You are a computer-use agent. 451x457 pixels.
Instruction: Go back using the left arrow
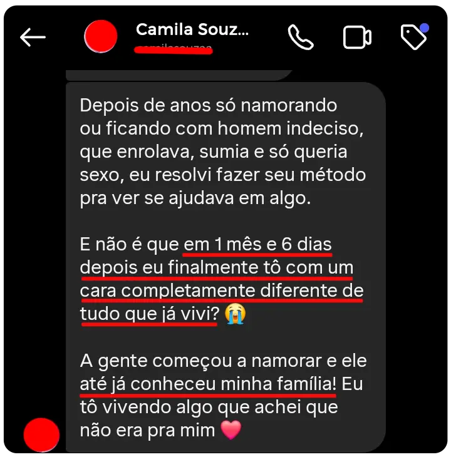coord(33,37)
